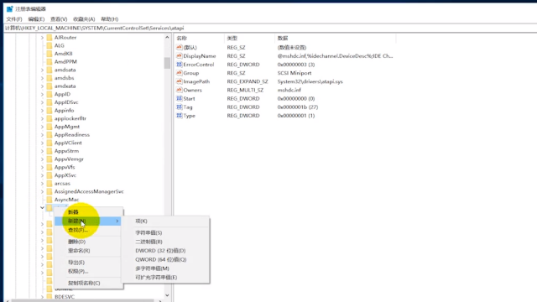
Task: Click the Owners multi-string value icon
Action: click(179, 90)
